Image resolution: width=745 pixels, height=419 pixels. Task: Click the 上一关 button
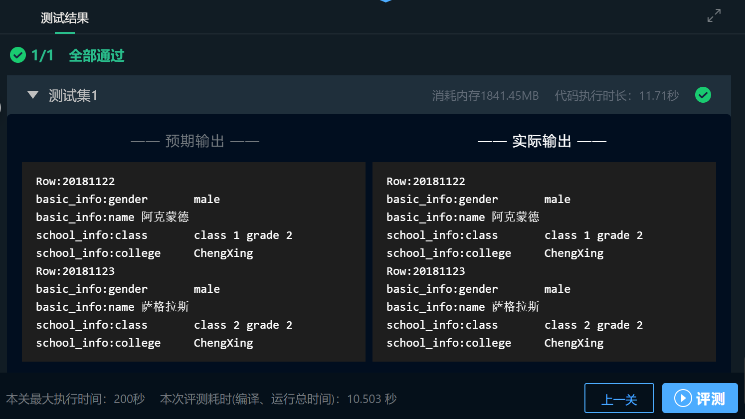click(x=619, y=398)
